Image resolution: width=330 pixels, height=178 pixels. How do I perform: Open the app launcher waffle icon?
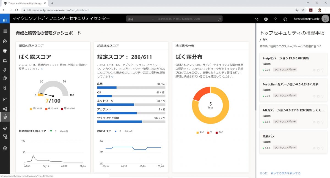coord(5,20)
